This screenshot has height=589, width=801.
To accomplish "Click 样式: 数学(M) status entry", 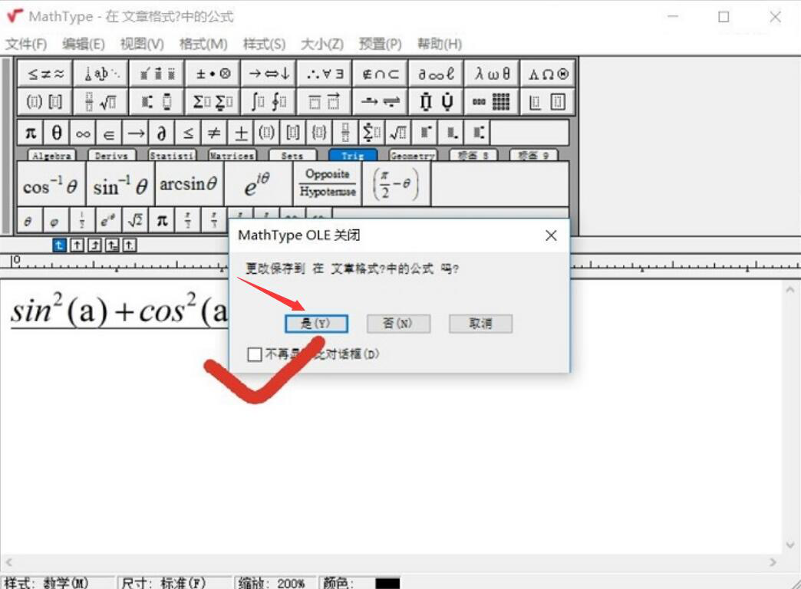I will click(46, 583).
